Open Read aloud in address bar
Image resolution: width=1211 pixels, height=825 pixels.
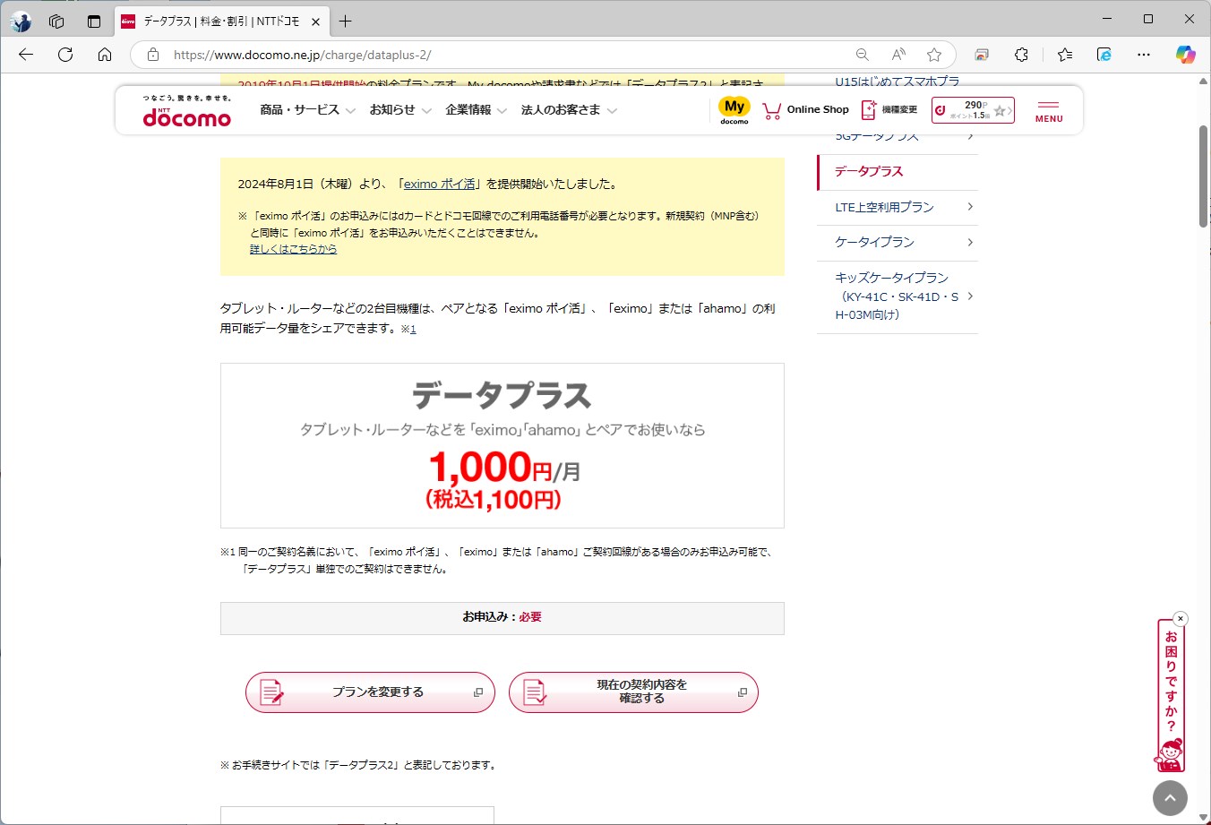click(x=898, y=55)
